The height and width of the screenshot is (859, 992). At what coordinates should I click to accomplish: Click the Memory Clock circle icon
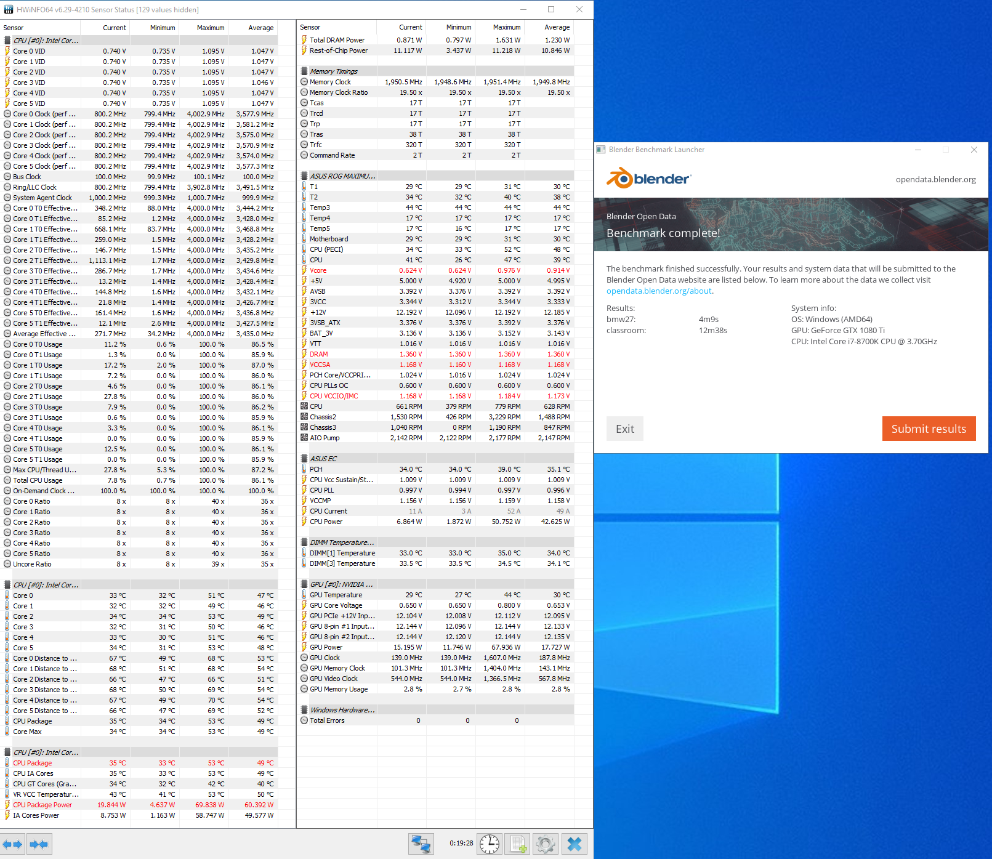tap(304, 82)
